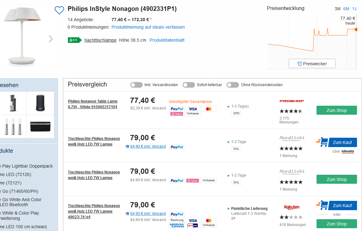This screenshot has height=231, width=362.
Task: Select the 6M price history range
Action: [x=346, y=9]
